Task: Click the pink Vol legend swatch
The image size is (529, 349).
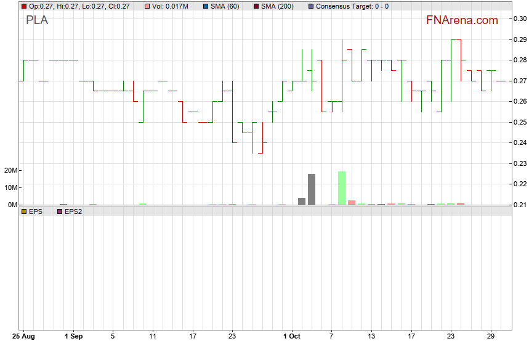Action: [x=147, y=6]
